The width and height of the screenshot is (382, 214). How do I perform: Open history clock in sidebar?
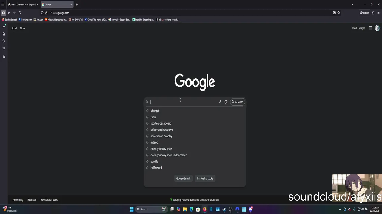4,41
